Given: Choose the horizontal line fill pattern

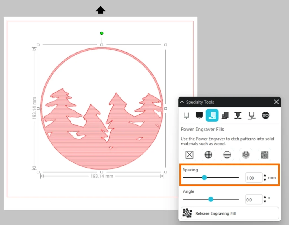Looking at the screenshot, I should tap(227, 155).
